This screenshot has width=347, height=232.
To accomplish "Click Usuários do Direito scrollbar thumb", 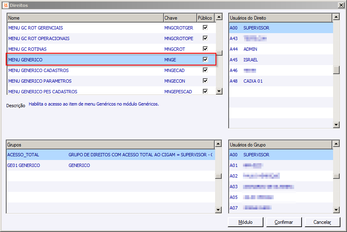I will pos(336,70).
